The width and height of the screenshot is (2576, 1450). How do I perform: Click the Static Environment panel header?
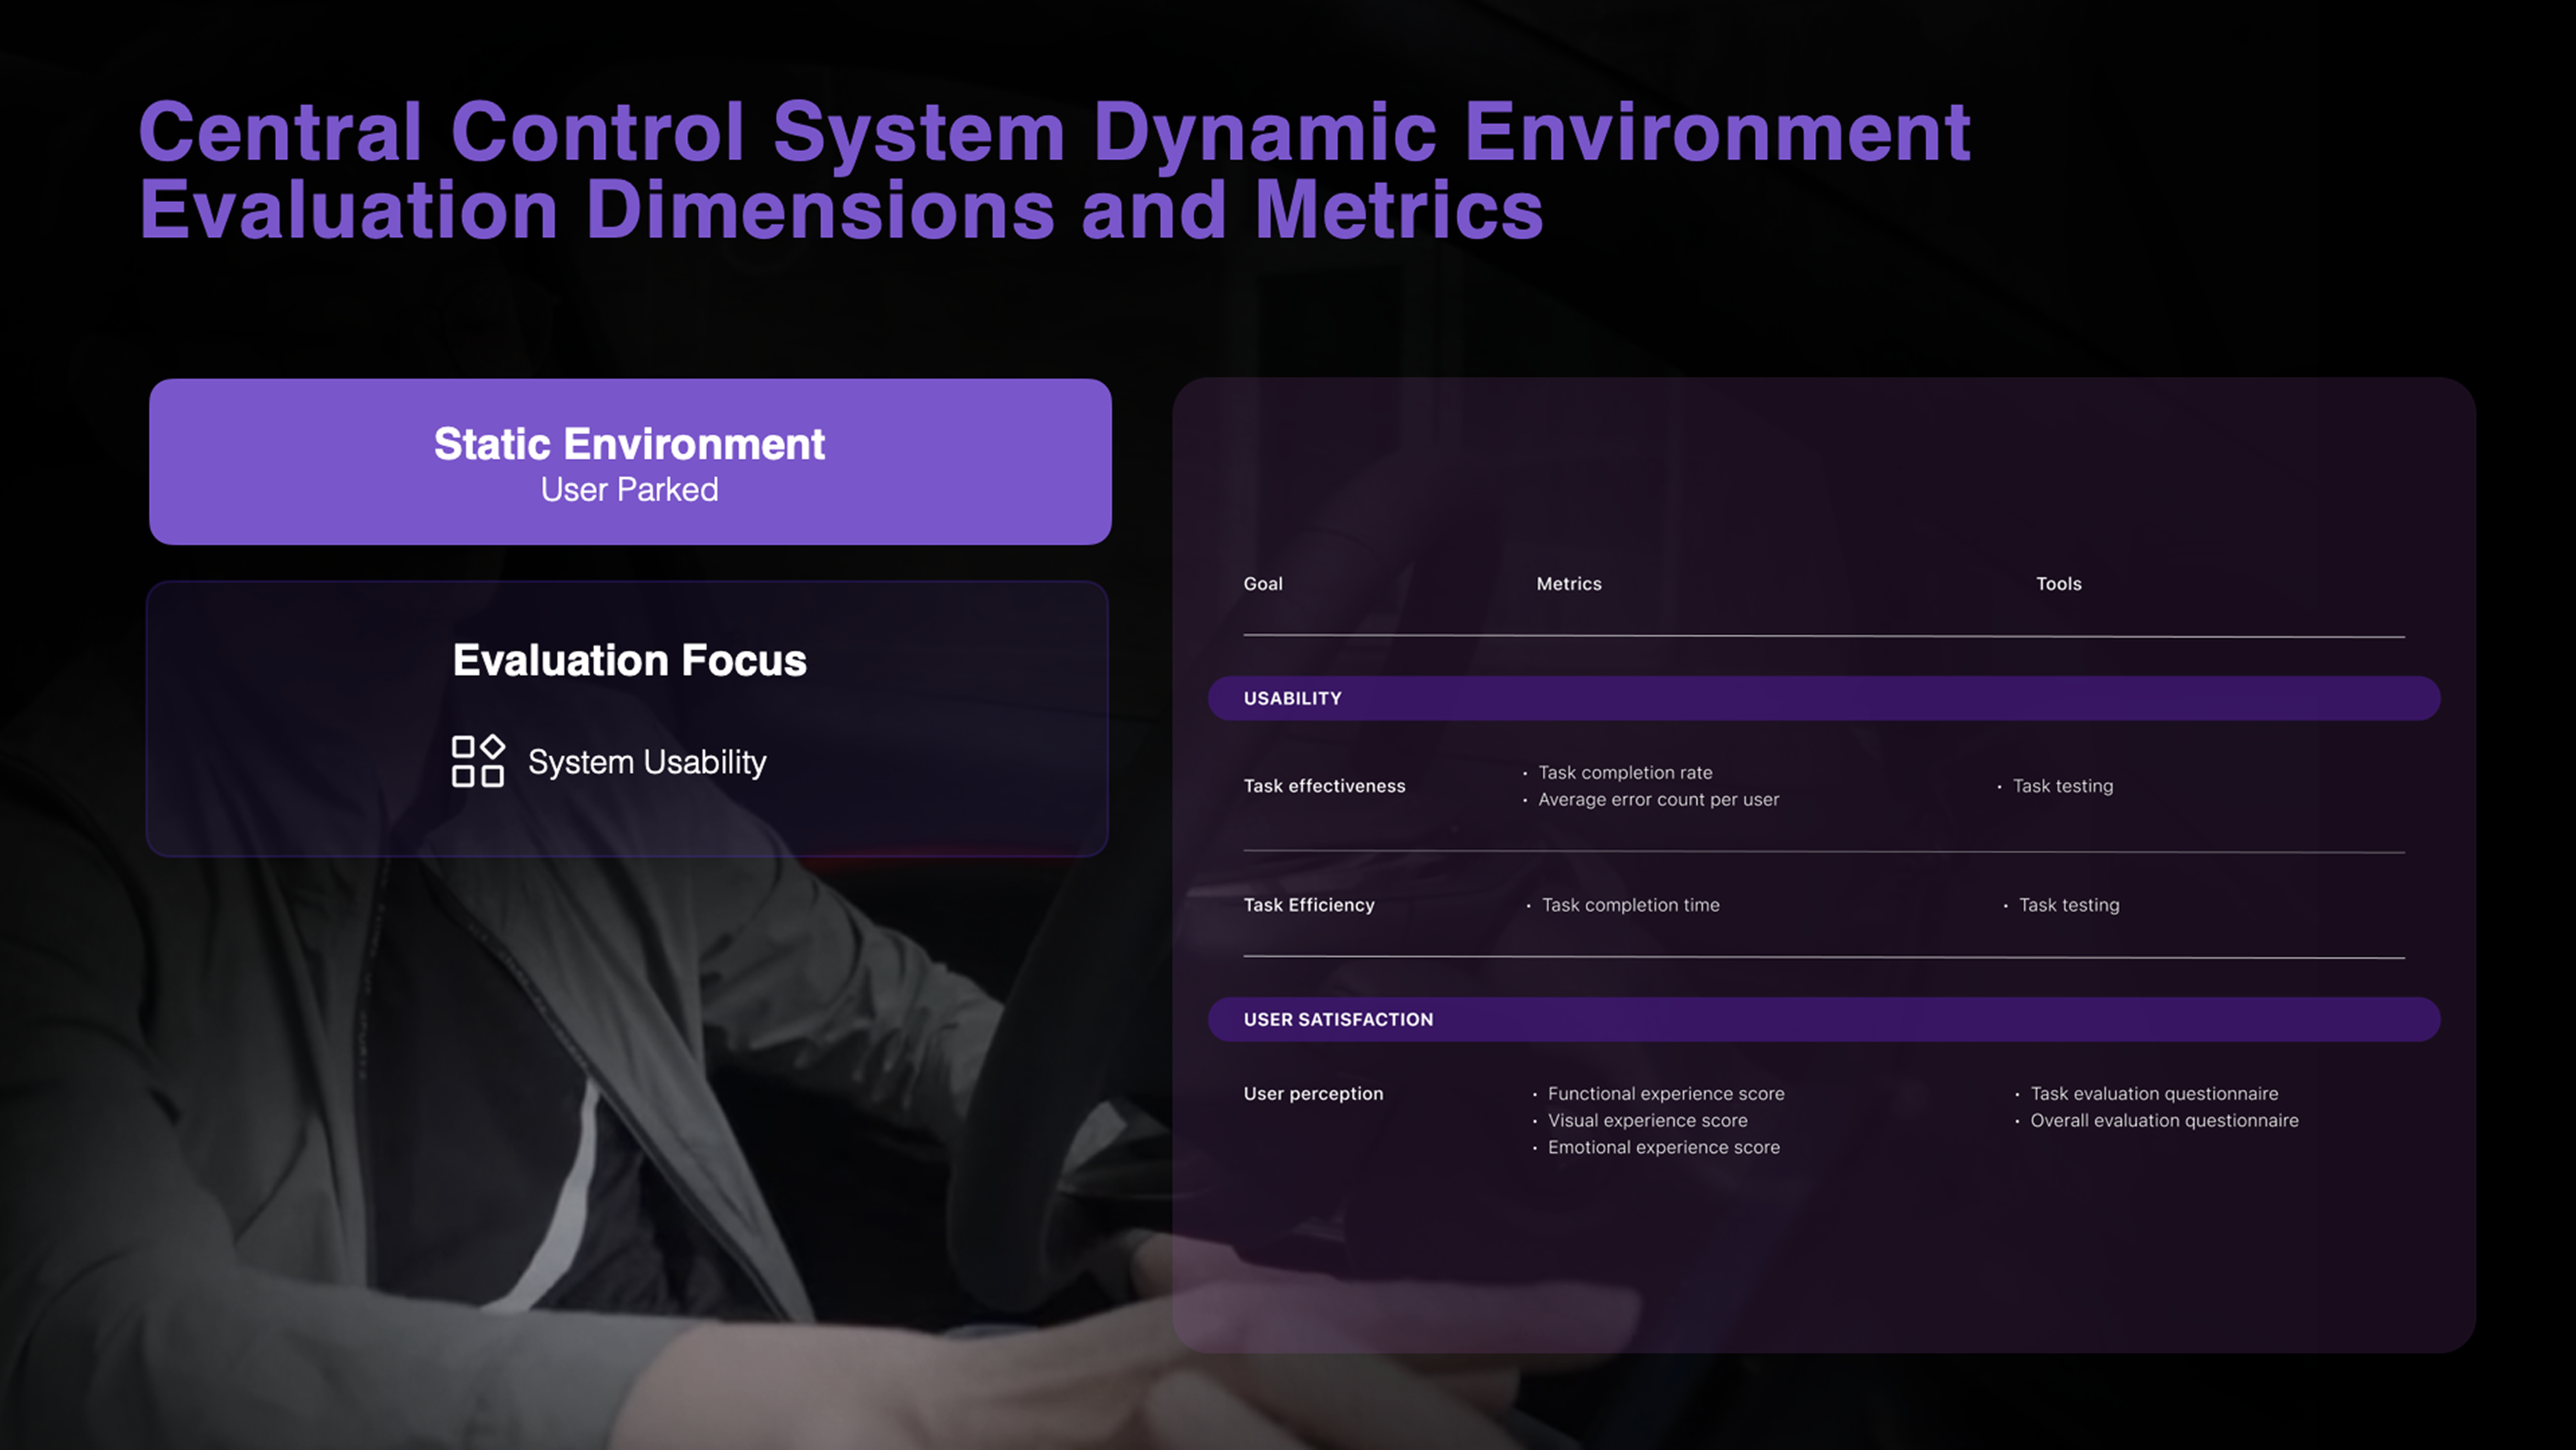click(x=629, y=444)
